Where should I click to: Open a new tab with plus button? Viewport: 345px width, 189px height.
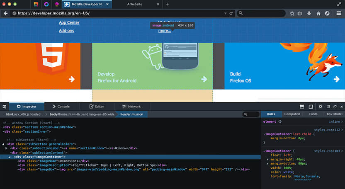(x=168, y=4)
